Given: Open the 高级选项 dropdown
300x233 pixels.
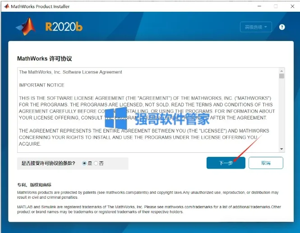Looking at the screenshot, I should click(256, 27).
